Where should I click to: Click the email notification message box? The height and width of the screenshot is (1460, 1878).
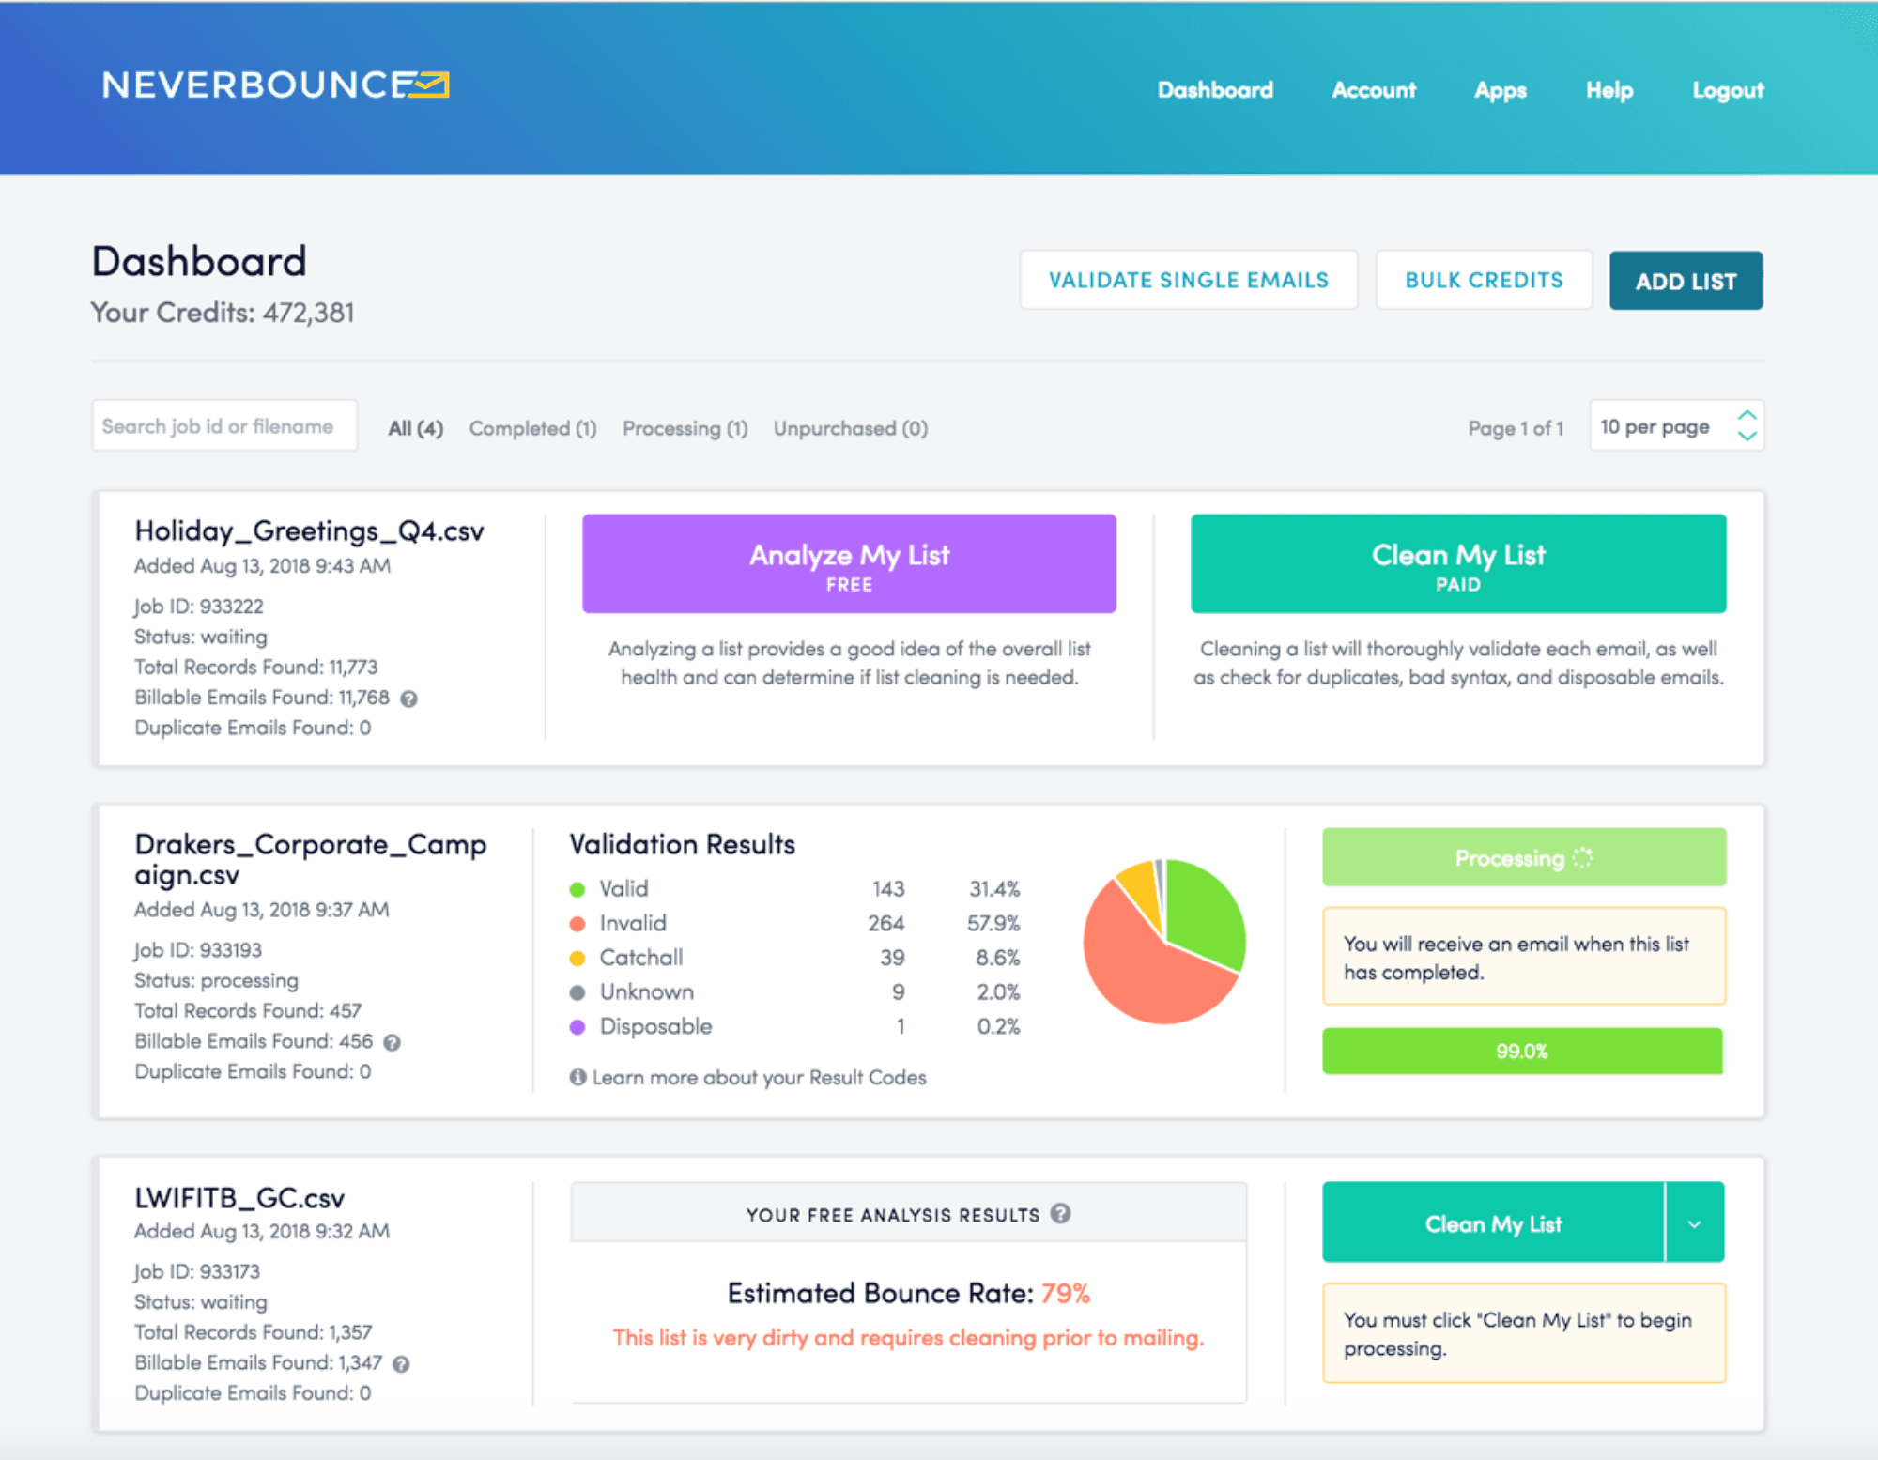(x=1524, y=957)
